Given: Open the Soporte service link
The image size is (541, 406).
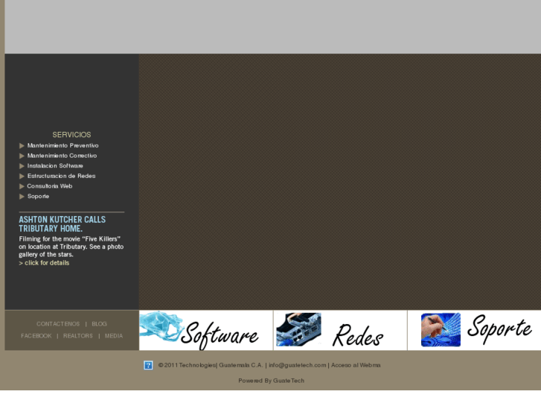Looking at the screenshot, I should pyautogui.click(x=38, y=196).
